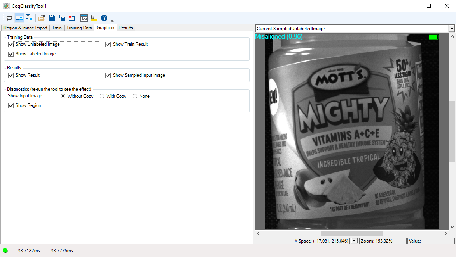Toggle the local image display icon
Screen dimensions: 456x257
pyautogui.click(x=19, y=18)
